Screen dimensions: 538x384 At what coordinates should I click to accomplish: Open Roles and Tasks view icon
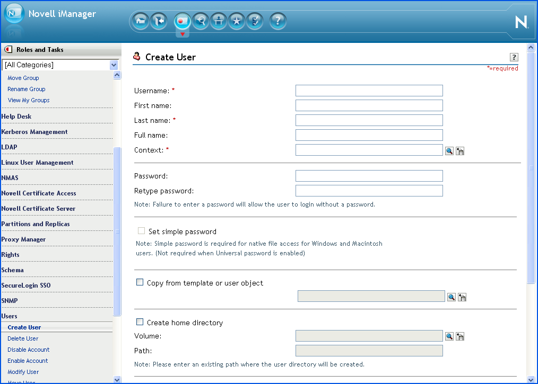tap(182, 21)
